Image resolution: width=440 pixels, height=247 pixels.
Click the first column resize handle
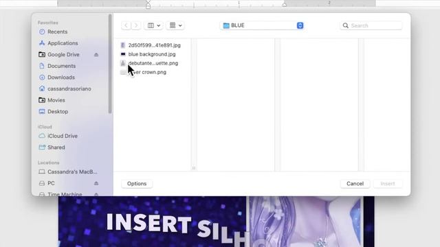tap(194, 168)
